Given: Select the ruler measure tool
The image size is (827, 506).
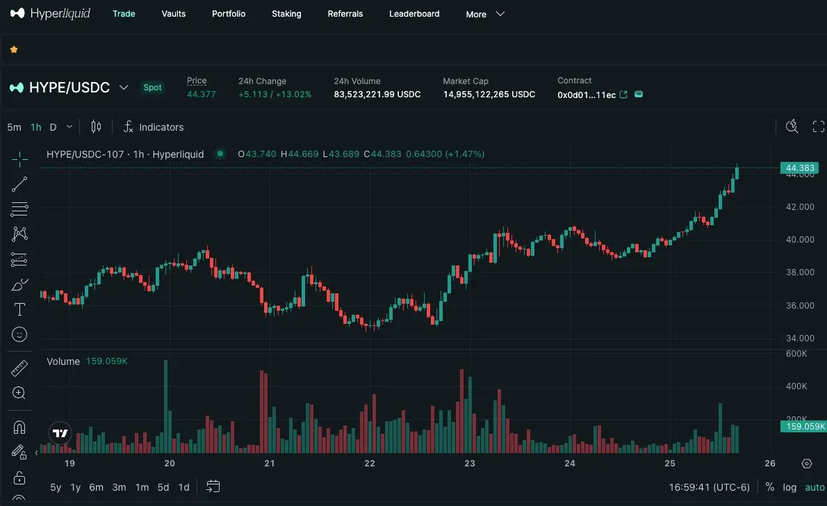Looking at the screenshot, I should point(19,368).
